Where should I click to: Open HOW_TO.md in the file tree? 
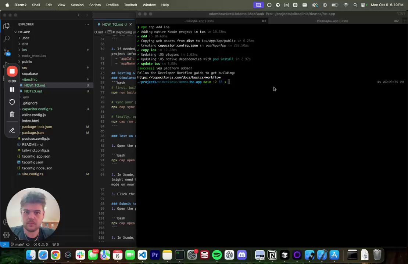[35, 85]
